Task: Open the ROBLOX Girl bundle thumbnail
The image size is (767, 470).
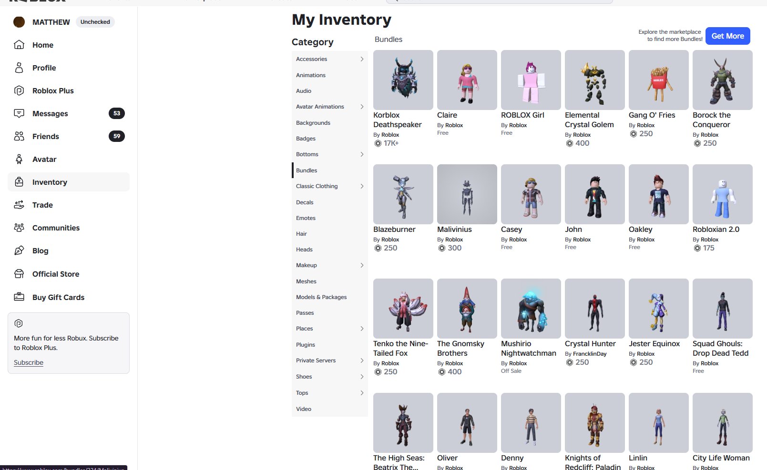Action: [531, 80]
